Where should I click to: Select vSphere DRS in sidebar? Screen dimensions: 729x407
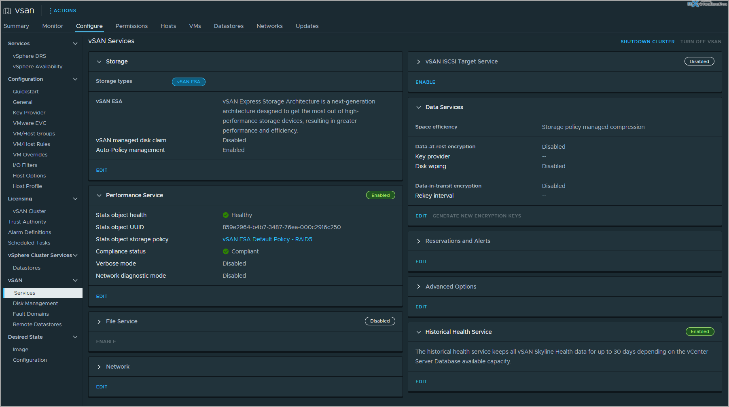pos(30,56)
